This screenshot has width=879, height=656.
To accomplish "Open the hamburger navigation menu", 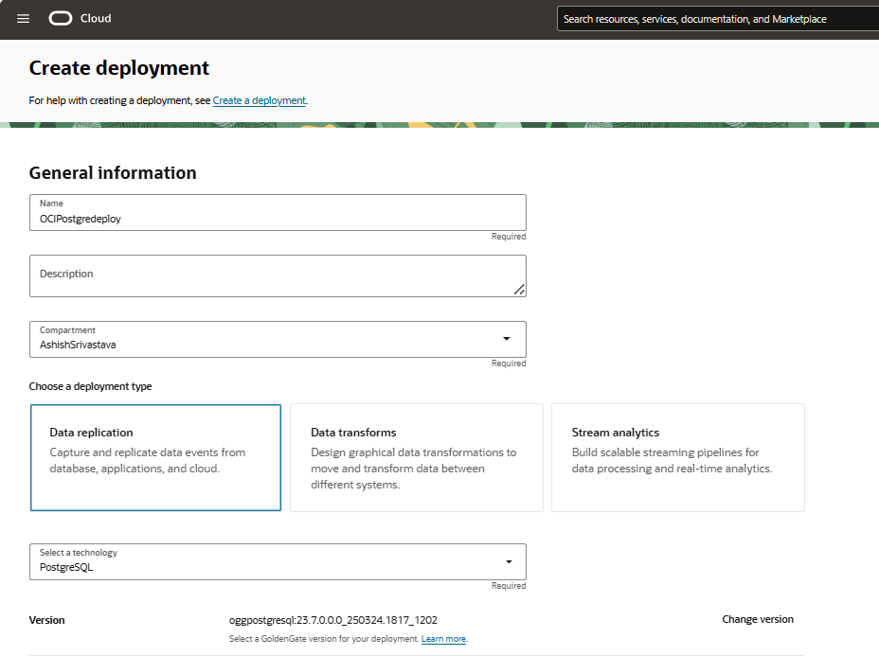I will pyautogui.click(x=23, y=19).
